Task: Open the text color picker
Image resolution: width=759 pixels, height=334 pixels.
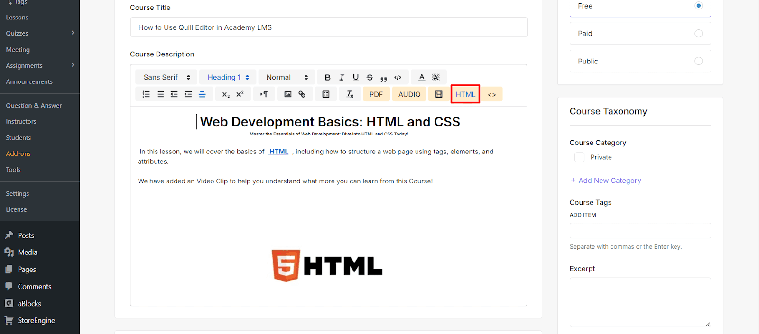Action: [x=422, y=77]
